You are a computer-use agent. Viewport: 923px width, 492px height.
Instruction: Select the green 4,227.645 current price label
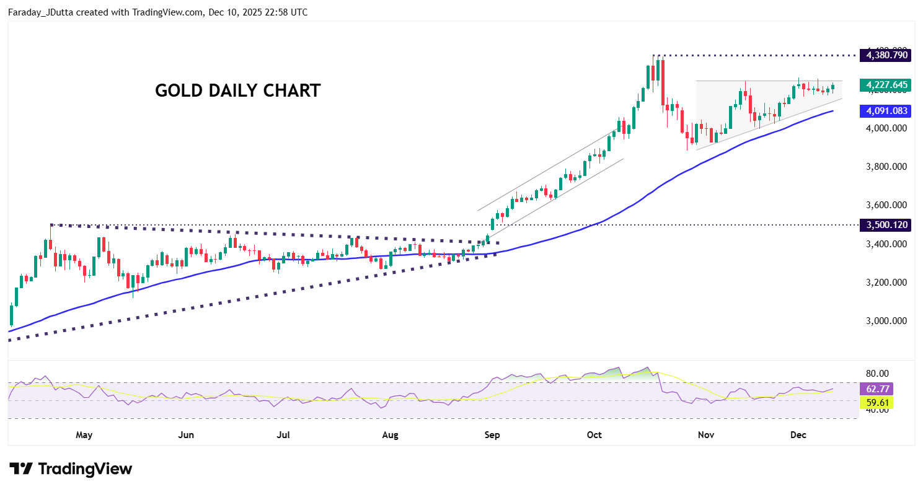888,85
